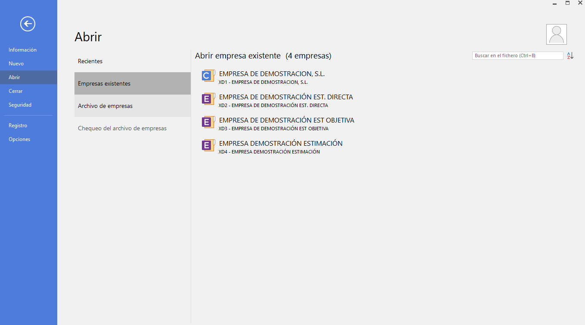Viewport: 585px width, 325px height.
Task: Click the Abrir page heading
Action: 88,37
